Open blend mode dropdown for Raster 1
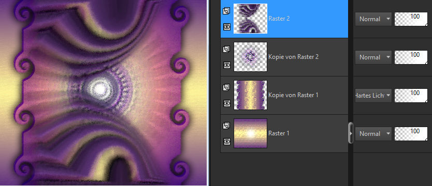432x186 pixels. click(373, 134)
